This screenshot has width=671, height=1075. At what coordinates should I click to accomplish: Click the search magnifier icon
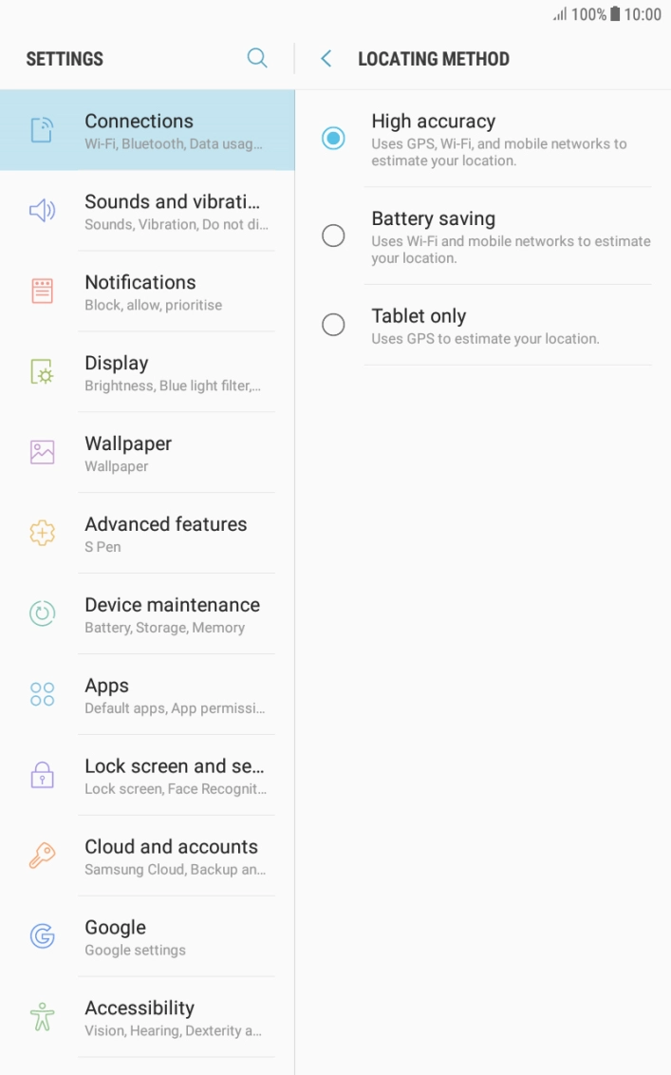[257, 58]
